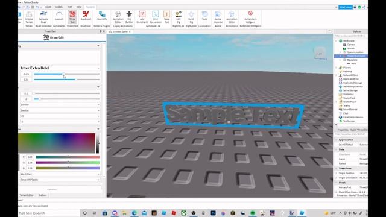The image size is (386, 217).
Task: Collapse the Appearance properties section
Action: [x=337, y=140]
